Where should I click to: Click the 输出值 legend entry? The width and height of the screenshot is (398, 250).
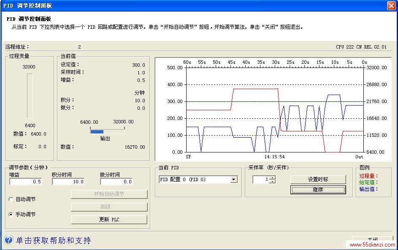click(368, 189)
